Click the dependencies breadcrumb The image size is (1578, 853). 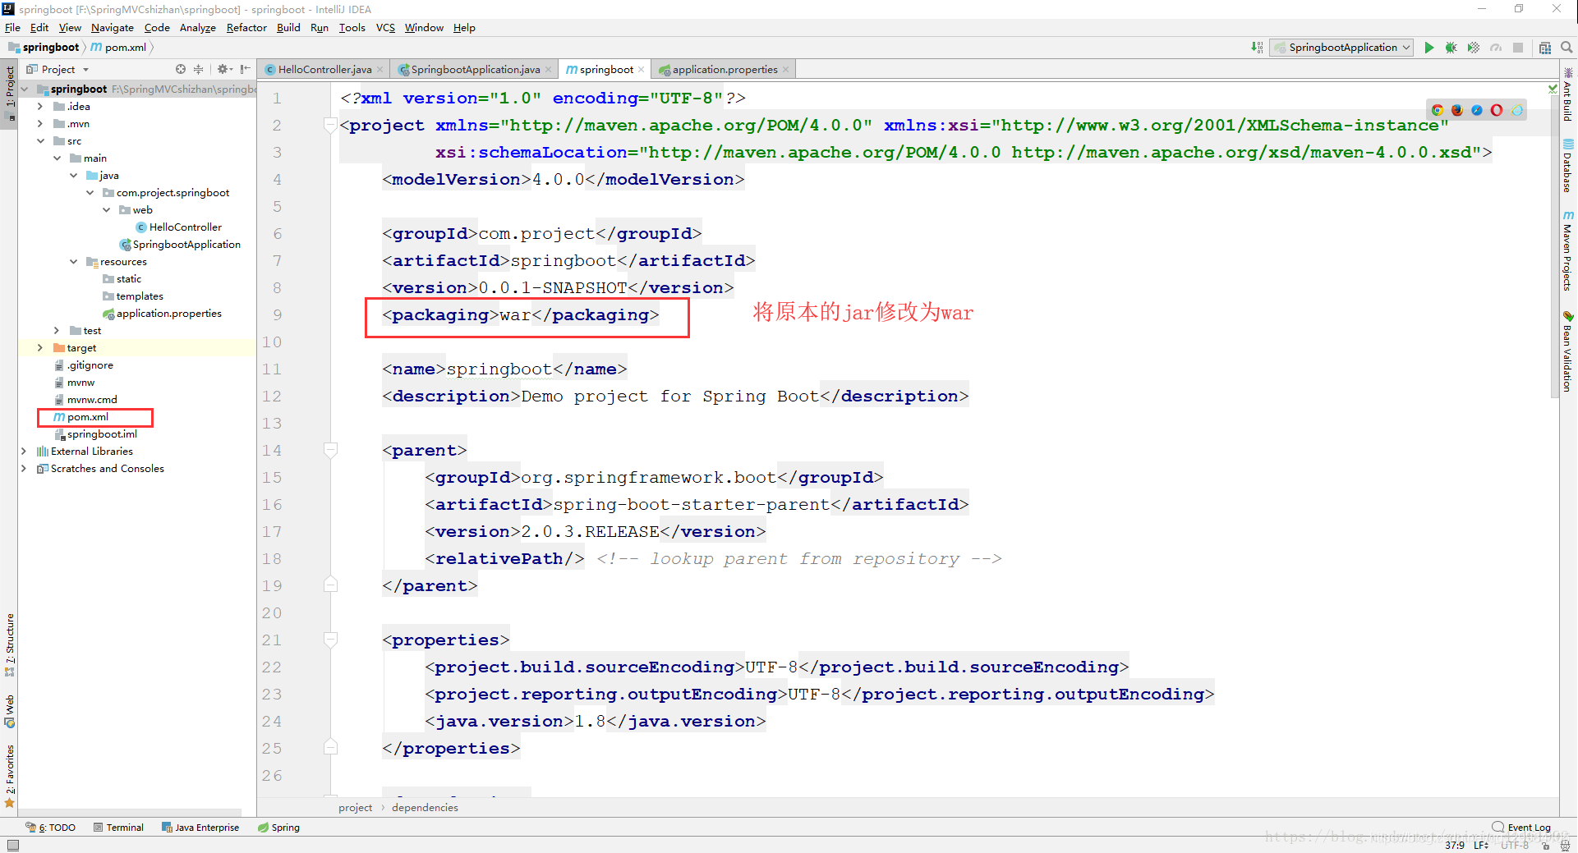coord(425,808)
